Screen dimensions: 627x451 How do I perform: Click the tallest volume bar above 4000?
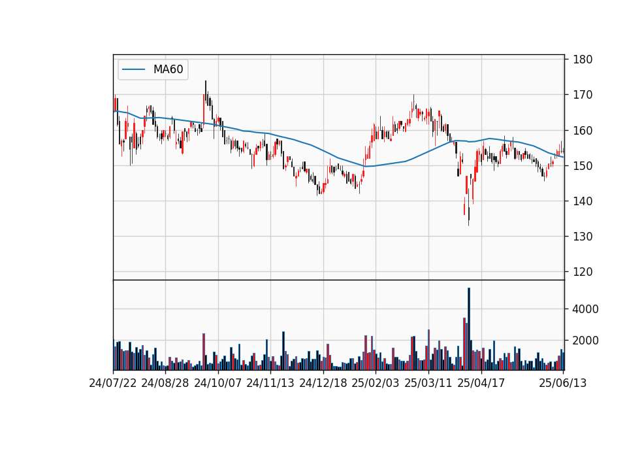coord(469,329)
